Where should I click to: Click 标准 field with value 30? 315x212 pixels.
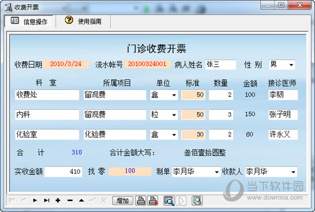(x=193, y=134)
